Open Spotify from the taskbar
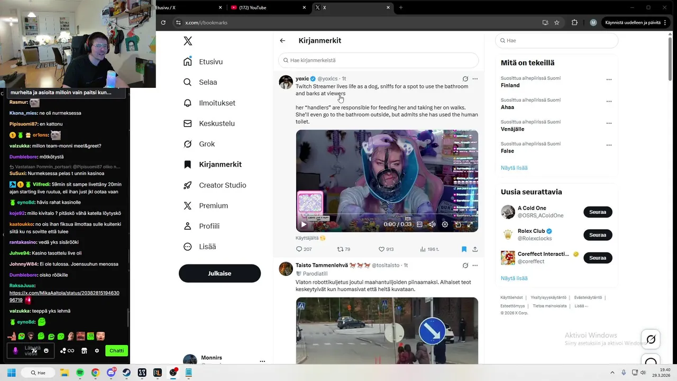Viewport: 677px width, 381px height. click(x=80, y=373)
